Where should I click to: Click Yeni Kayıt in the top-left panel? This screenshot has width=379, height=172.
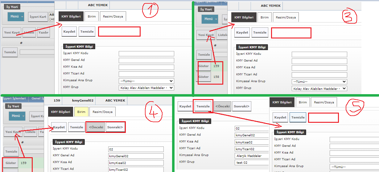pos(12,33)
